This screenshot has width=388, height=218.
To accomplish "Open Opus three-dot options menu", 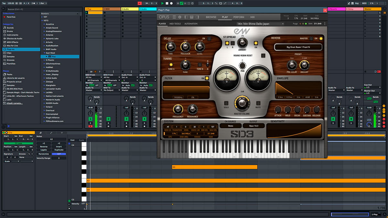I will click(x=325, y=24).
